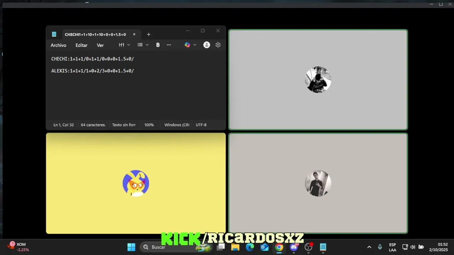Open the Windows Start menu

click(131, 247)
